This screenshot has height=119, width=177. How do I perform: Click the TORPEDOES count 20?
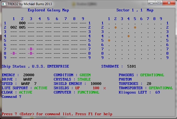[149, 84]
